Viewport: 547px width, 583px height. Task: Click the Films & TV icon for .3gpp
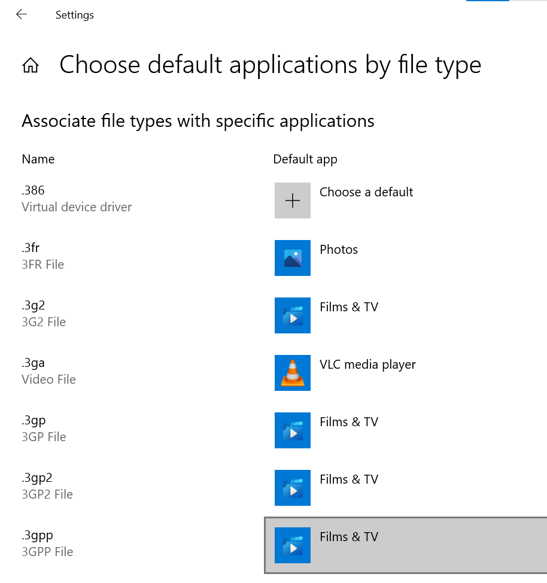tap(293, 545)
